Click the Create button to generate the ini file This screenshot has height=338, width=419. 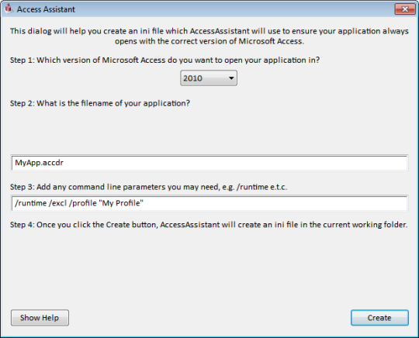click(x=379, y=318)
